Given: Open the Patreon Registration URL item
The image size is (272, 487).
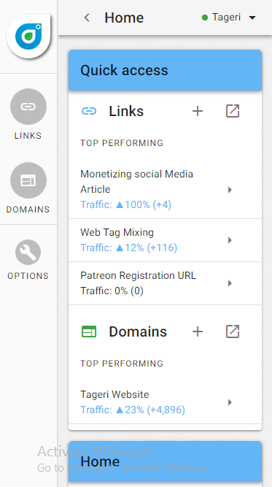Looking at the screenshot, I should coord(165,283).
